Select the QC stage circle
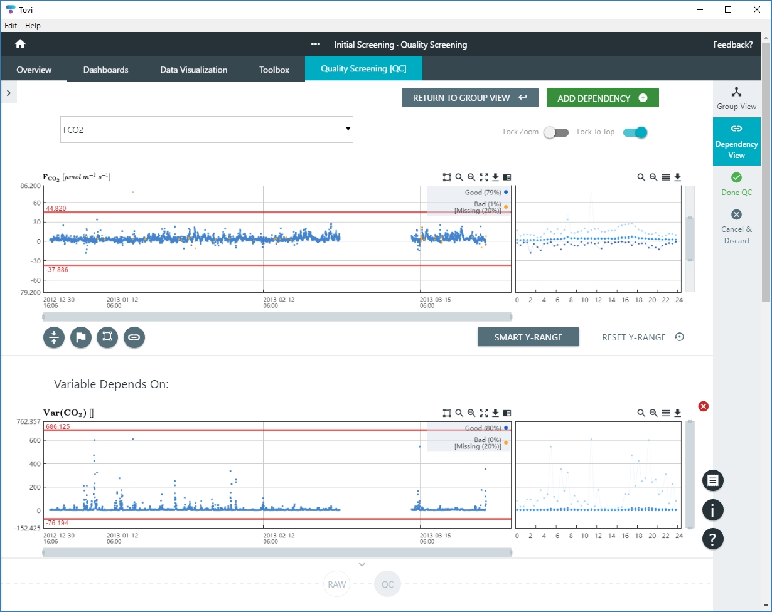 [x=387, y=584]
